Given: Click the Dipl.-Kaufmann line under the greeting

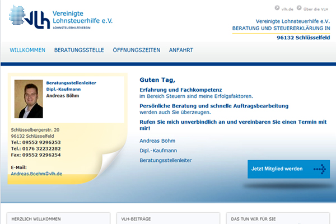Looking at the screenshot, I should 158,151.
